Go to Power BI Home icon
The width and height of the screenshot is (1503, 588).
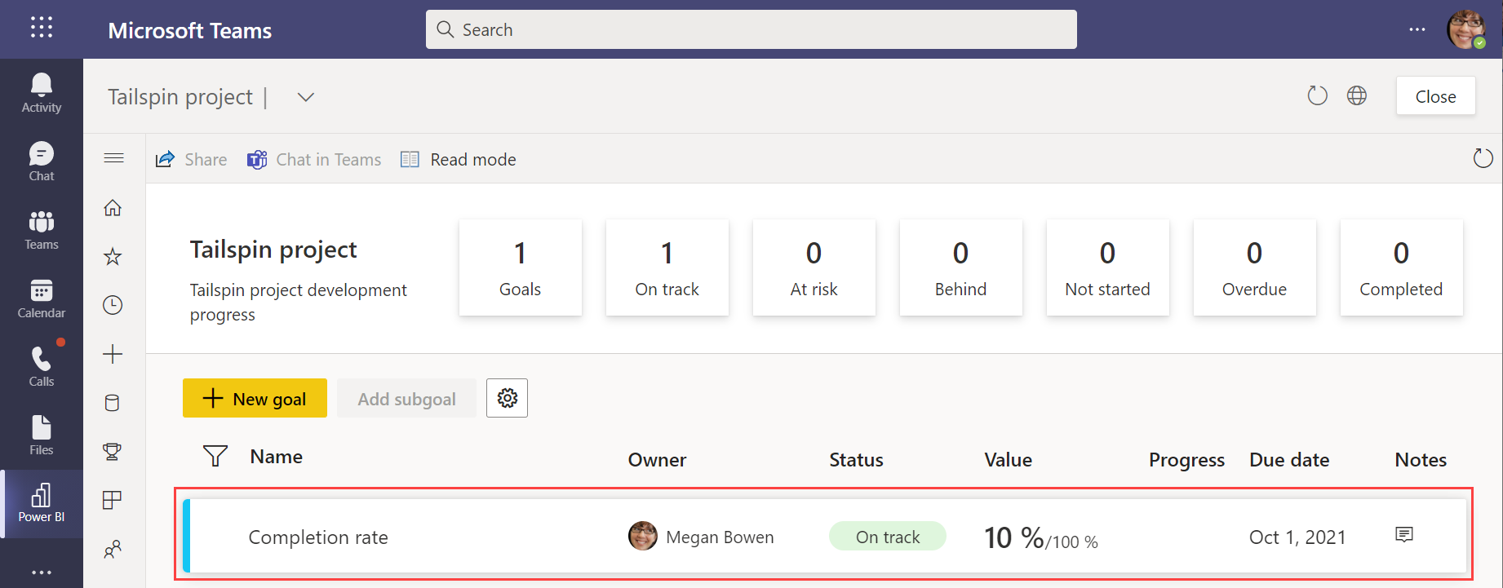[x=113, y=208]
